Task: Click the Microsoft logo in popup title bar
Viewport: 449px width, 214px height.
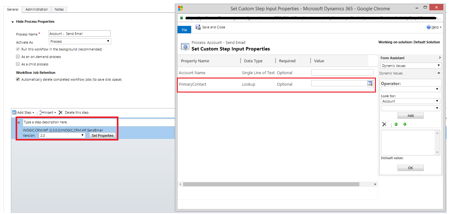Action: click(180, 8)
